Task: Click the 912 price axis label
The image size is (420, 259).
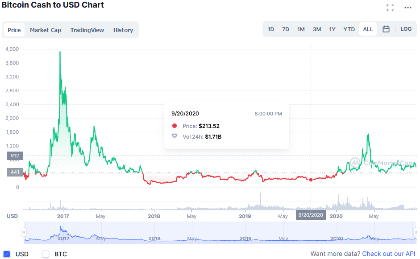Action: pos(15,156)
